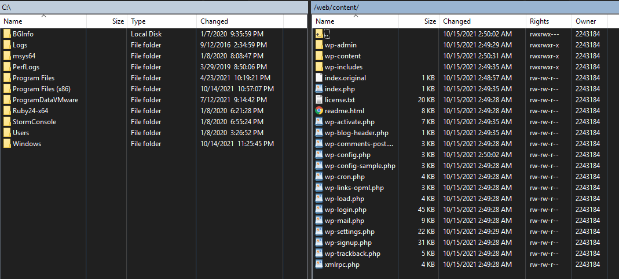Select wp-signup.php file name
This screenshot has width=619, height=279.
coord(348,243)
